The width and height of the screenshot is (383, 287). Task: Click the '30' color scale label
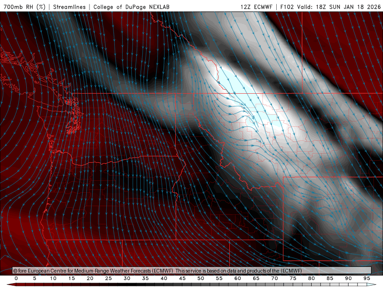pyautogui.click(x=127, y=278)
